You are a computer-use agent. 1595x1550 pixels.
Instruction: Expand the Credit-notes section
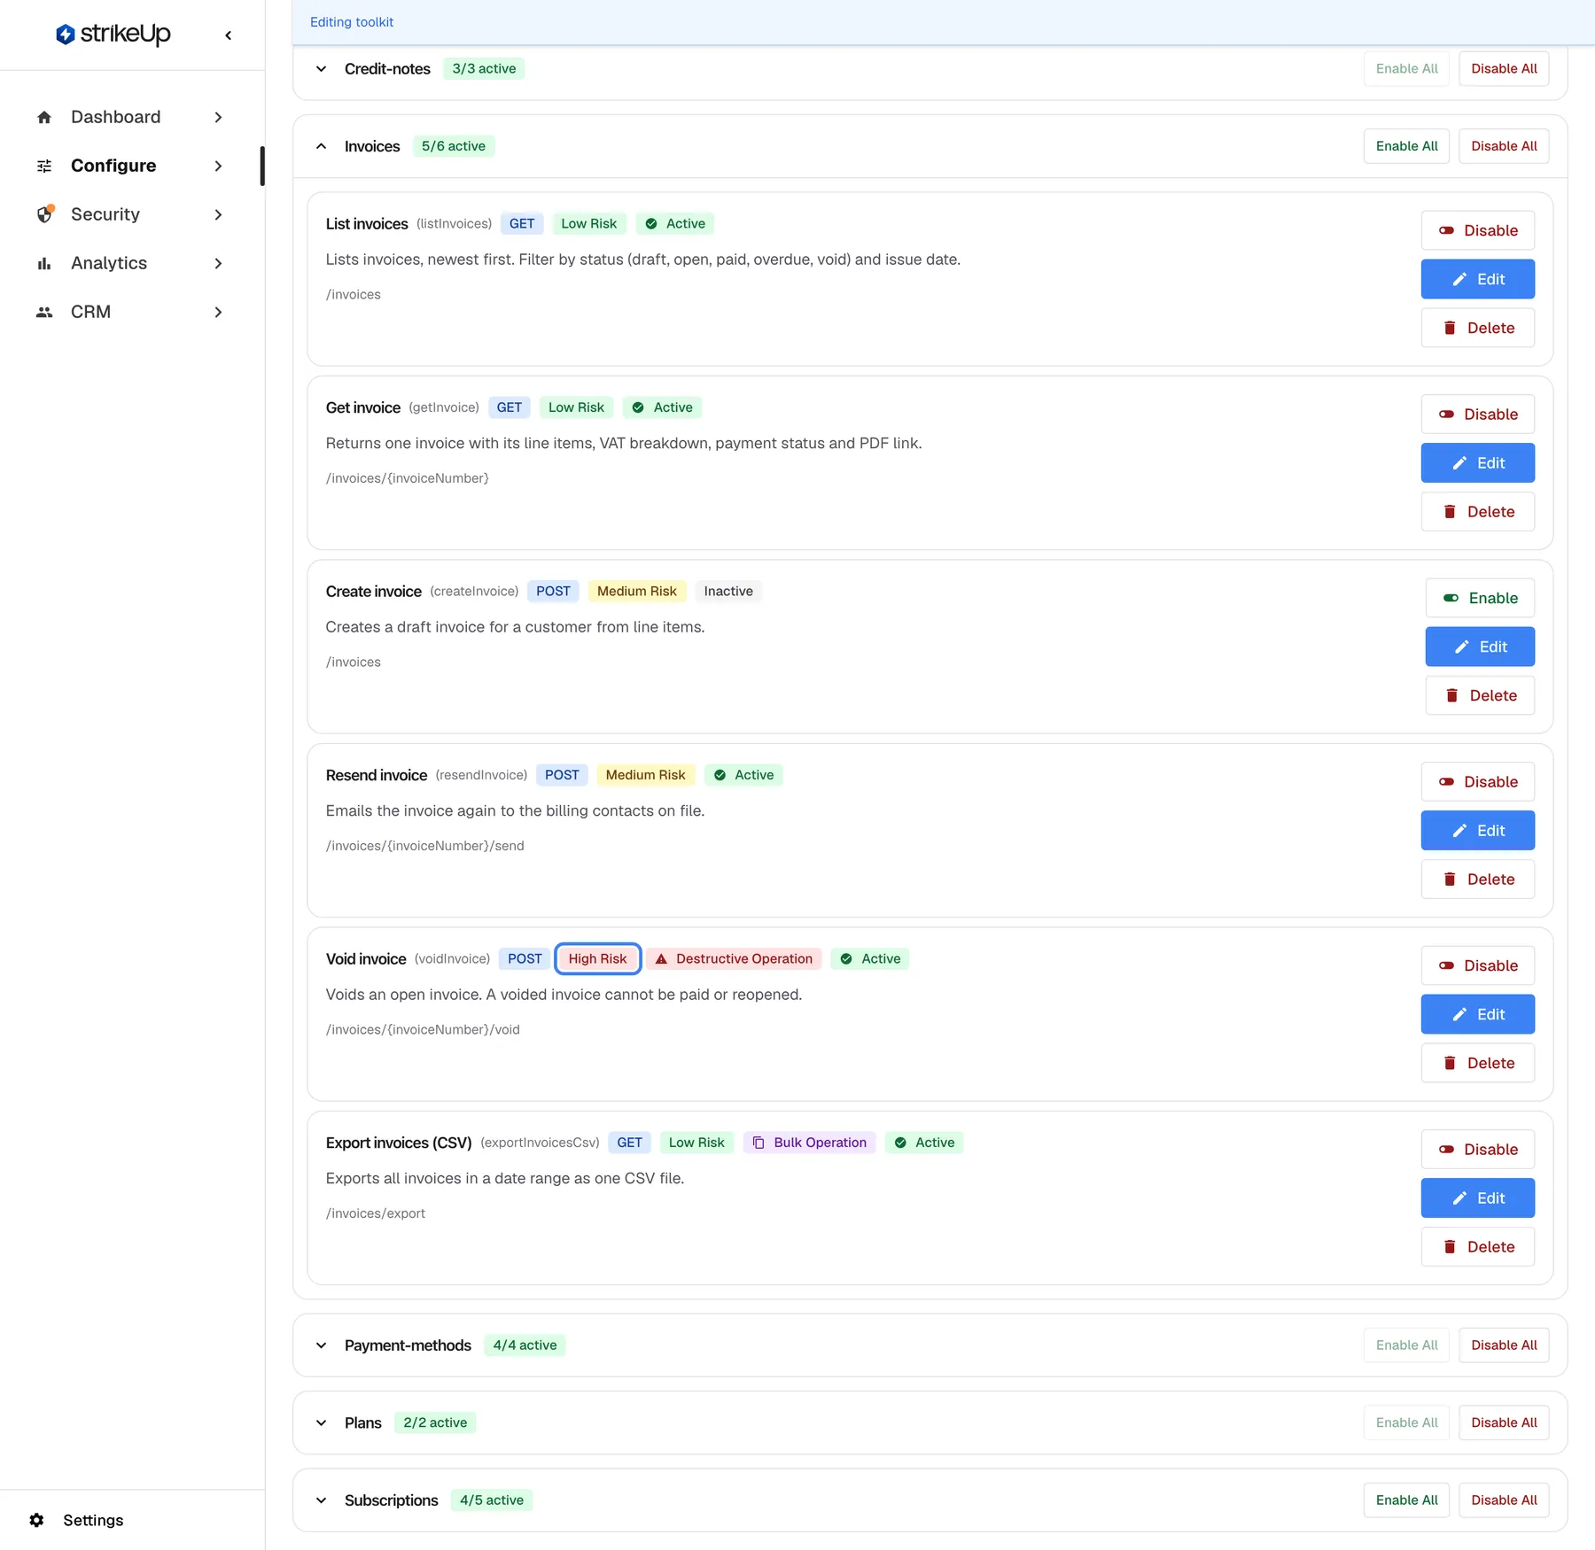click(x=322, y=69)
